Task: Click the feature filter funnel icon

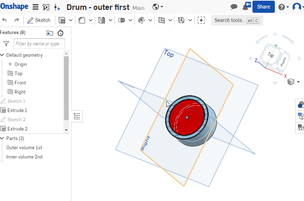Action: (6, 44)
